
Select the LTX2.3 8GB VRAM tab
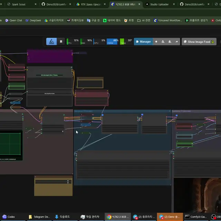pyautogui.click(x=125, y=4)
